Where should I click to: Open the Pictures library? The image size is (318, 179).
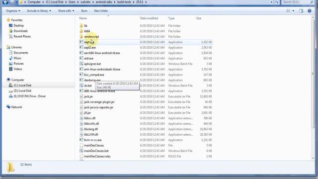(18, 64)
